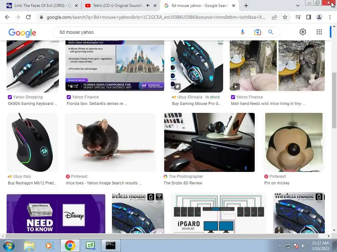Select the Disney Need To Know thumbnail
The height and width of the screenshot is (252, 337).
(56, 214)
